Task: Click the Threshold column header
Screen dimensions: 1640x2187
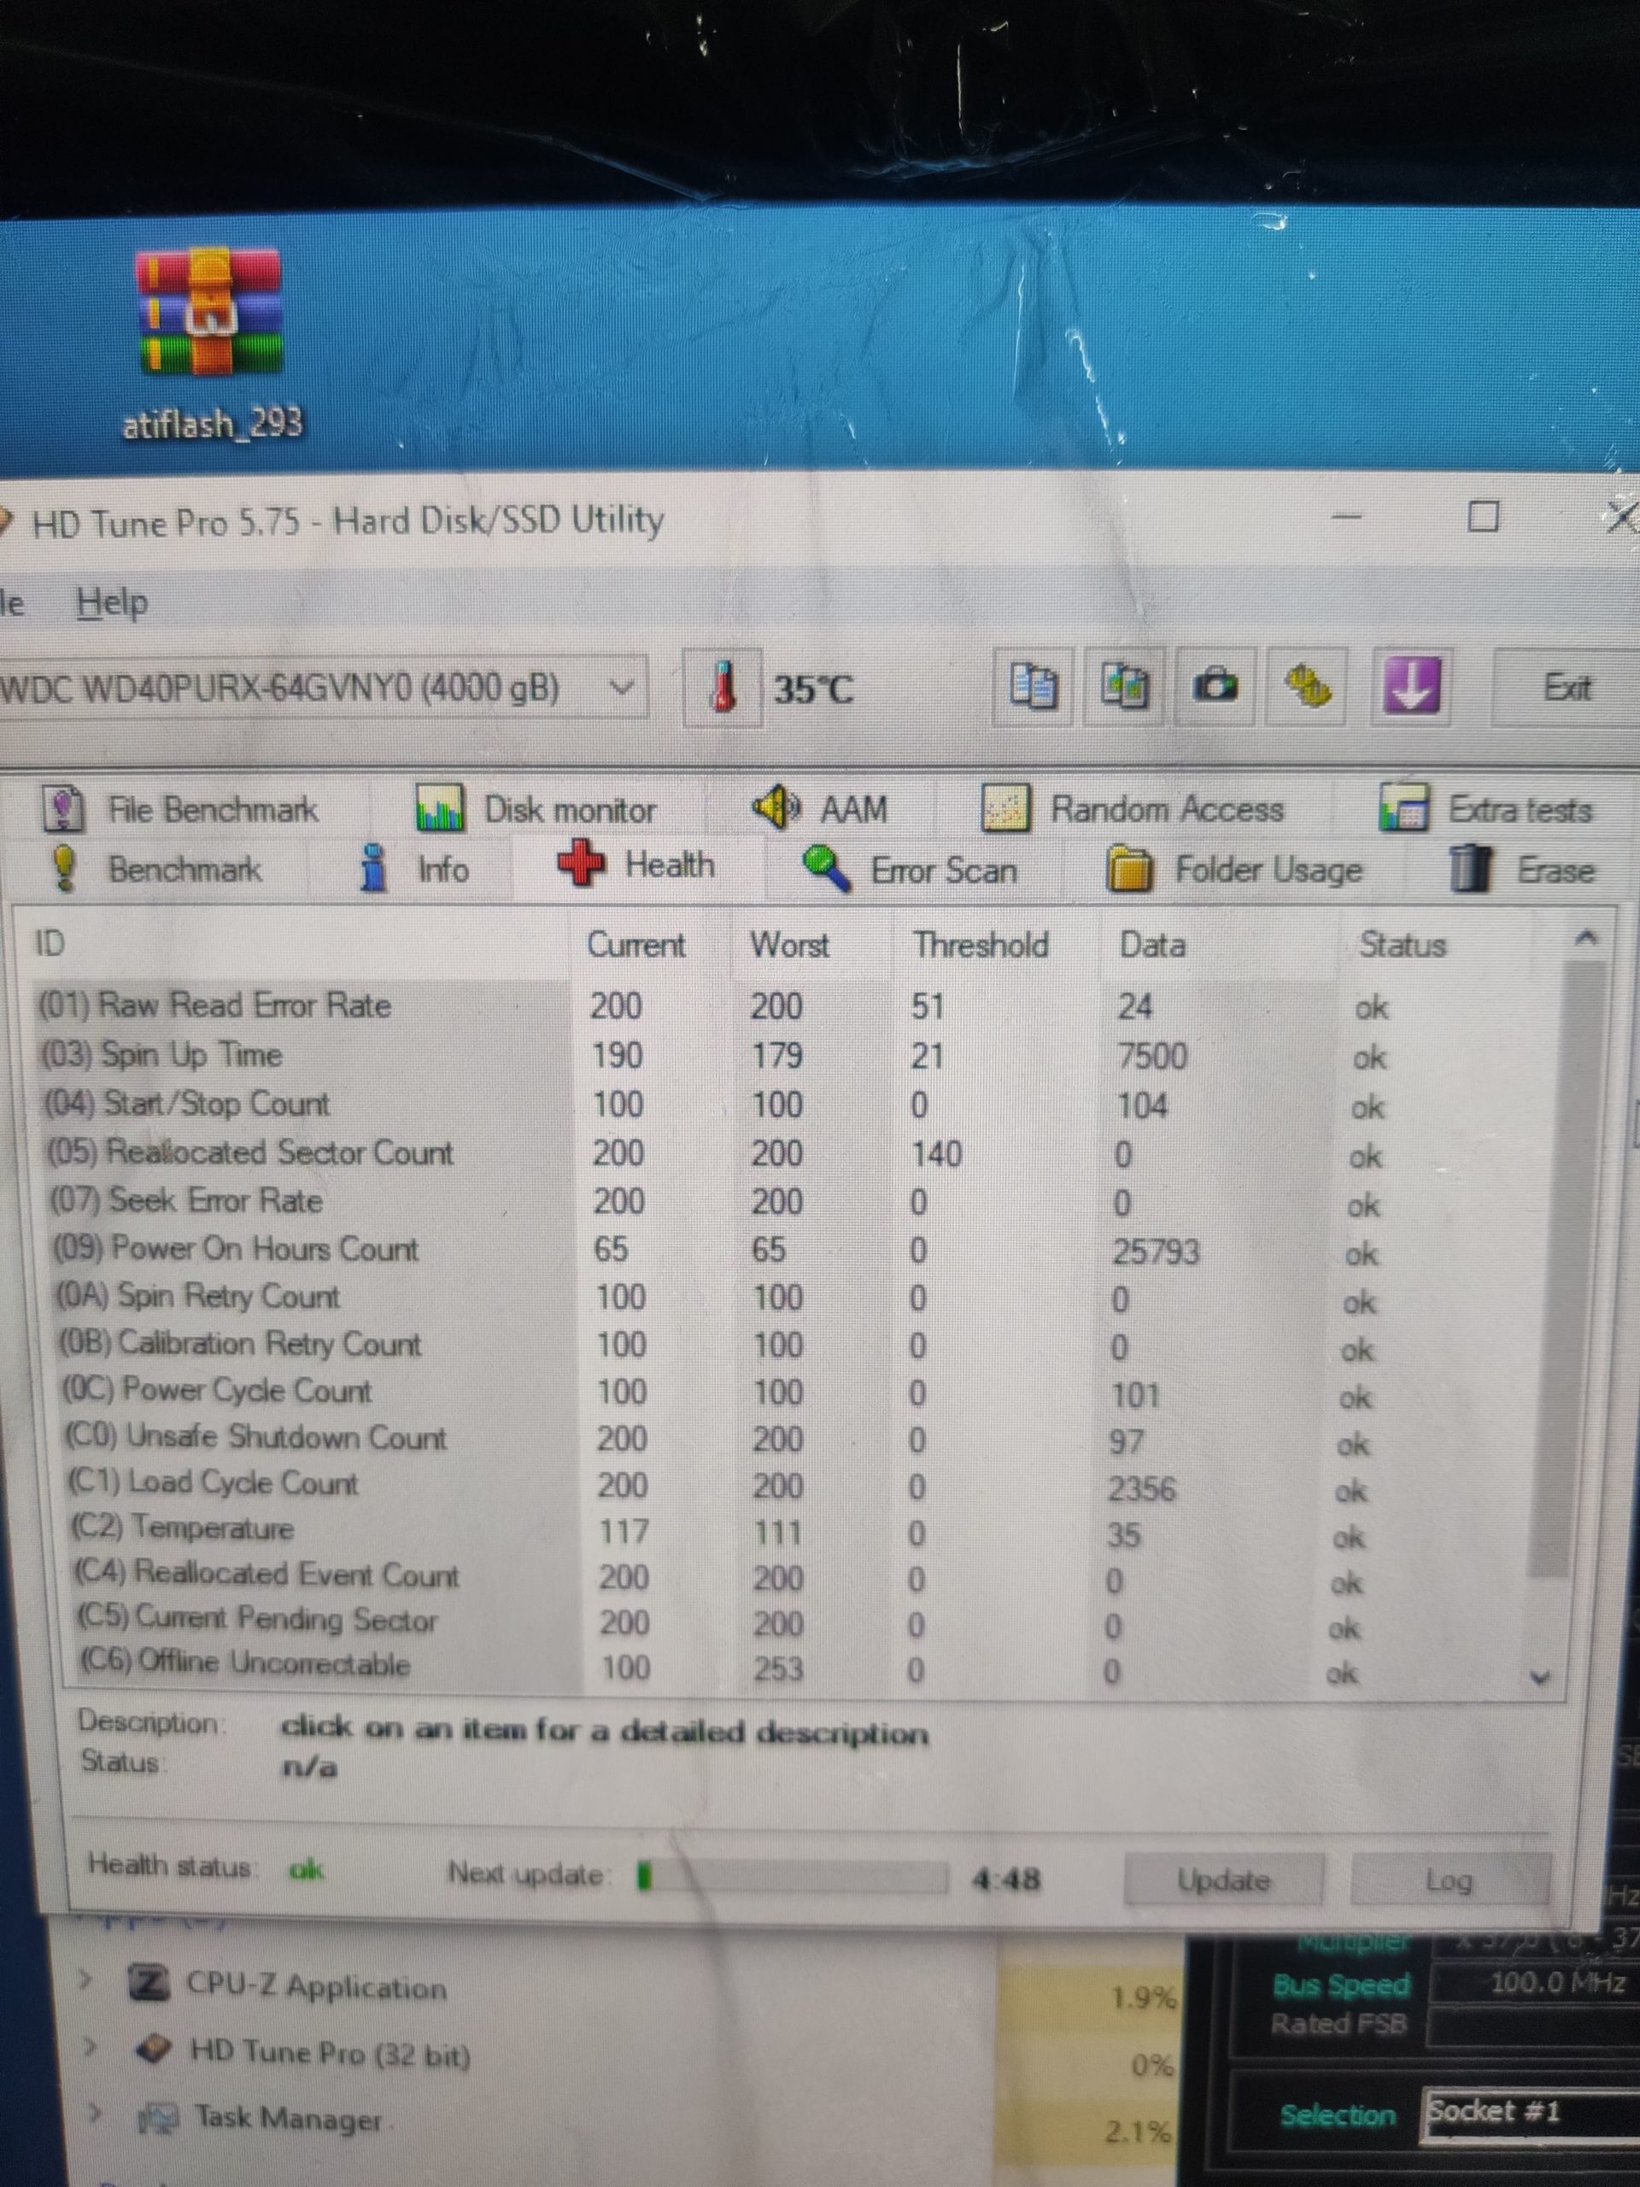Action: [x=980, y=944]
